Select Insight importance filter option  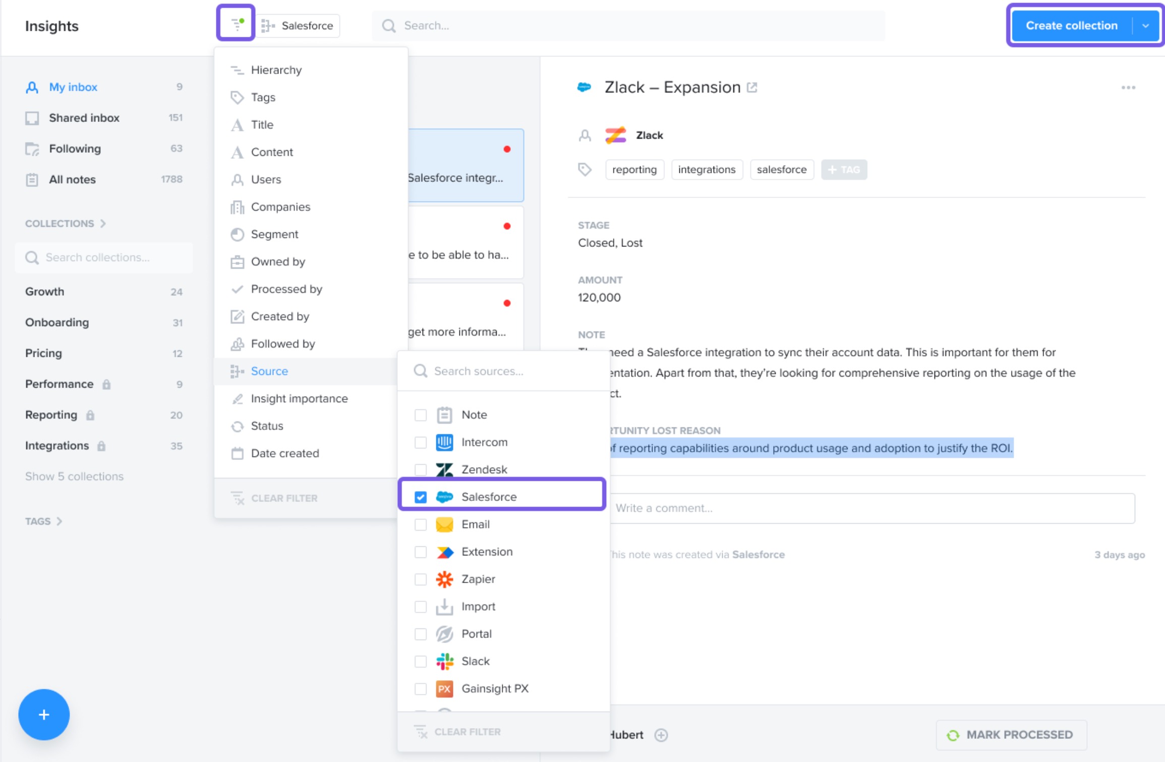pos(306,398)
